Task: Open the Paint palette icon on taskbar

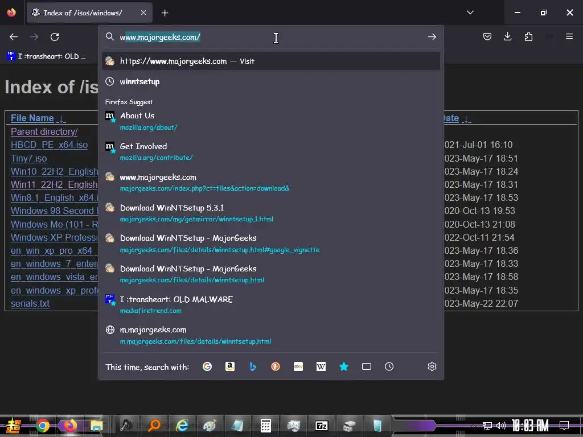Action: point(210,426)
